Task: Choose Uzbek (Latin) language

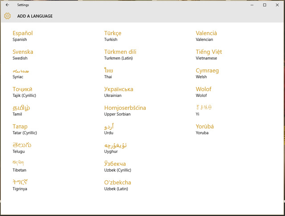Action: click(118, 185)
